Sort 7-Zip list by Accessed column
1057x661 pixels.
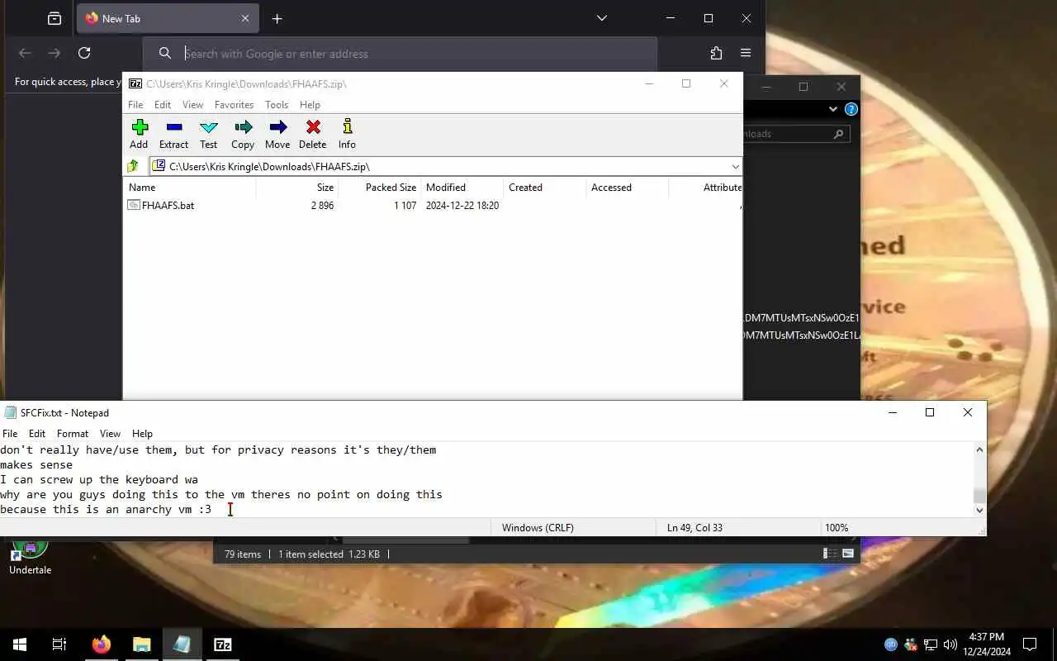click(628, 188)
